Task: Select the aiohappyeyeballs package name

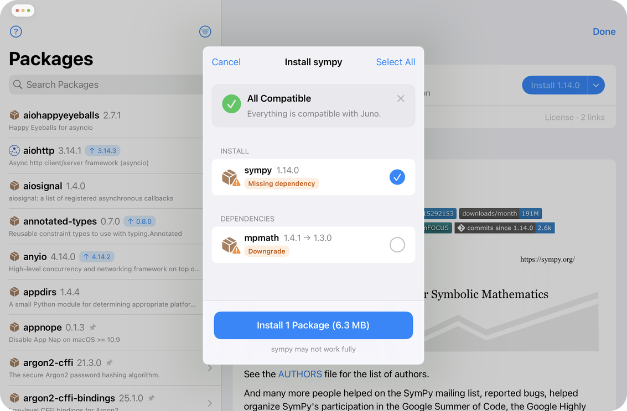Action: pyautogui.click(x=61, y=115)
